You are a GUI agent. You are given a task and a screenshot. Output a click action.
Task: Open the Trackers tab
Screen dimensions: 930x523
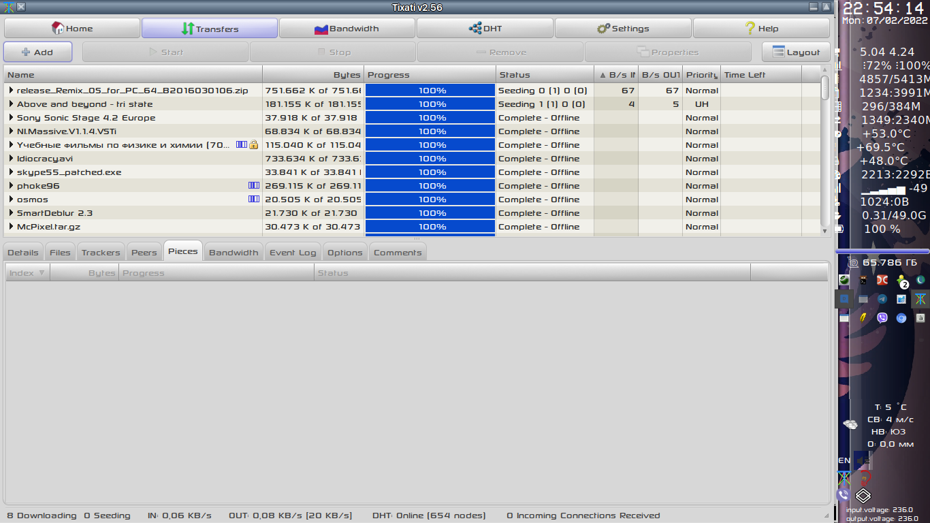(x=101, y=252)
